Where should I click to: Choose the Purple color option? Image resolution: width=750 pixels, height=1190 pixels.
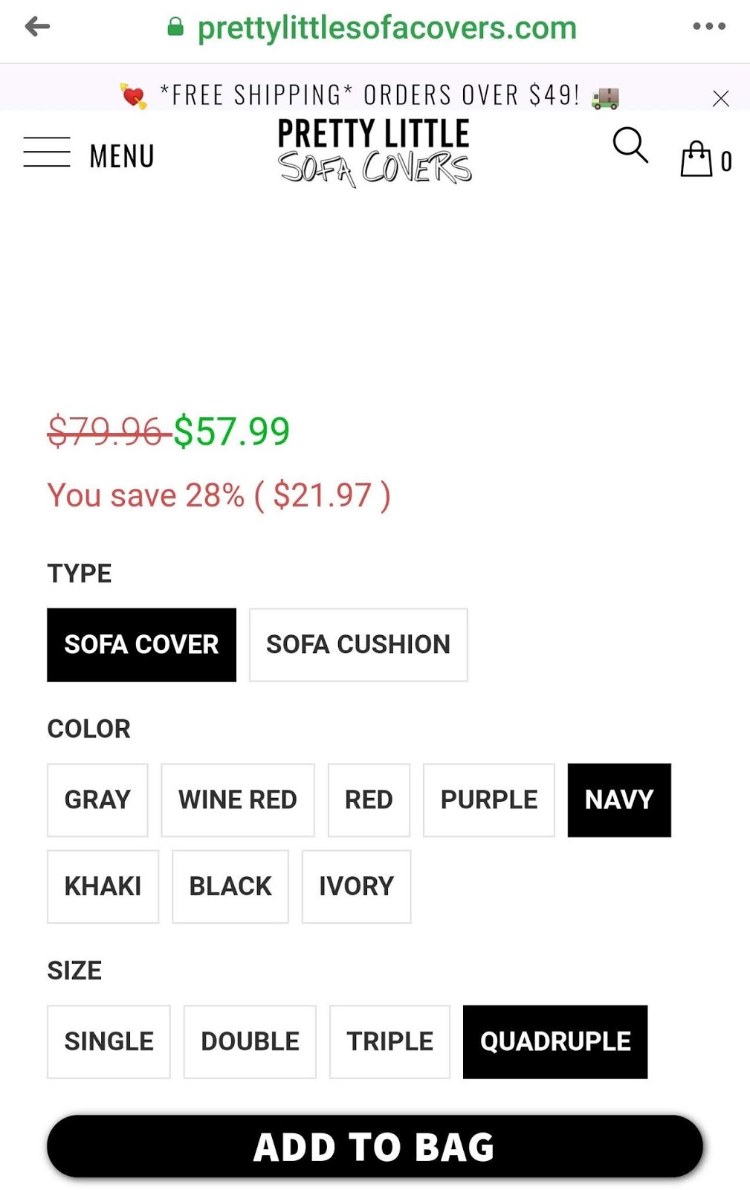click(488, 800)
